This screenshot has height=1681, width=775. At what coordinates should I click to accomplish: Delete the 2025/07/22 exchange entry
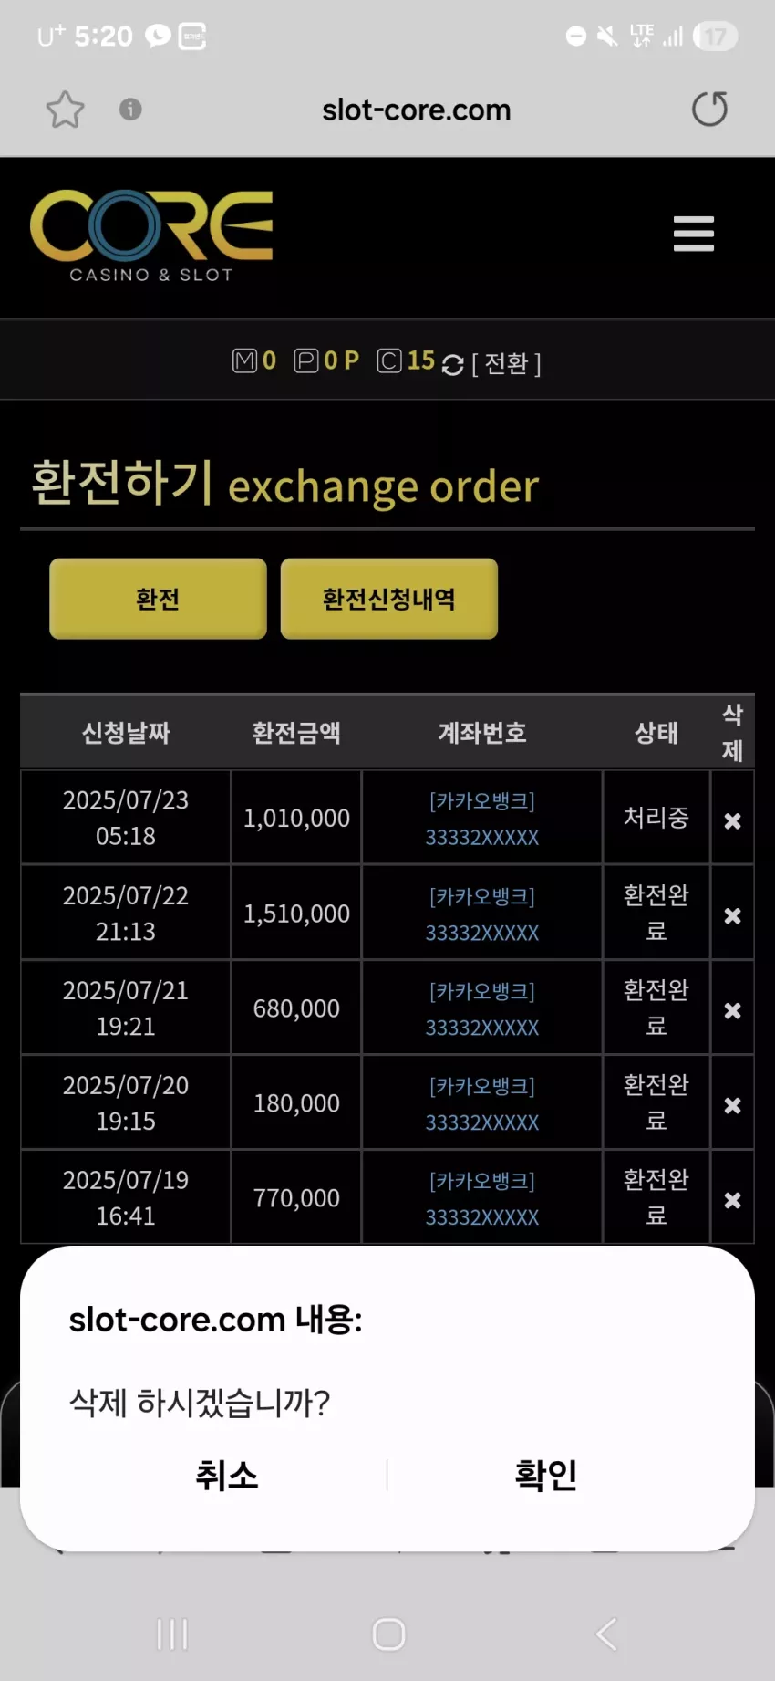tap(732, 915)
